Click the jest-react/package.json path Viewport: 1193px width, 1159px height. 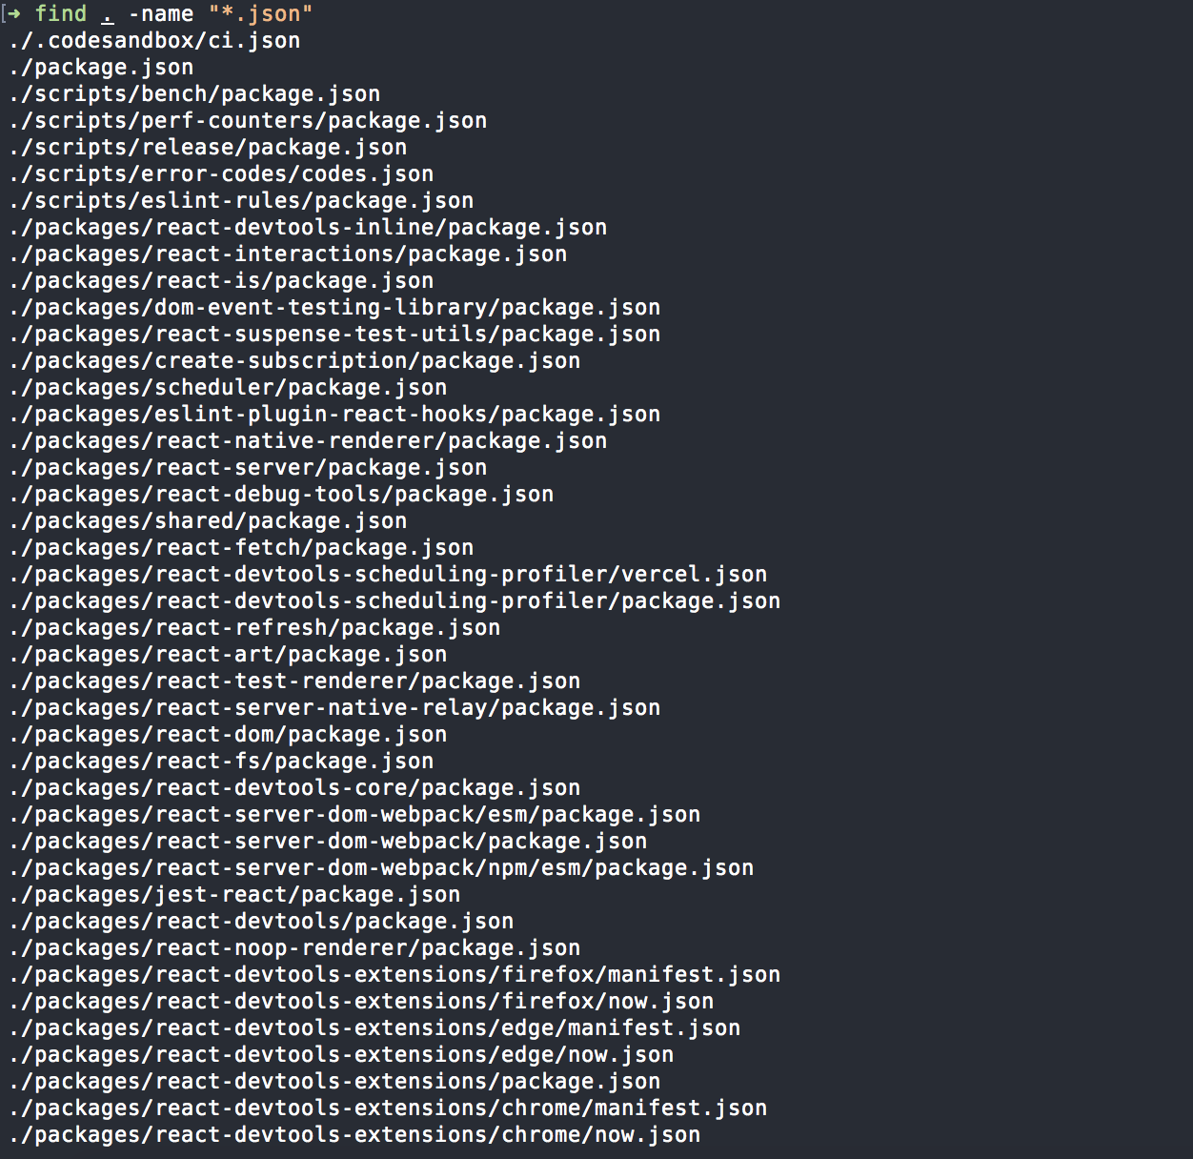click(234, 894)
